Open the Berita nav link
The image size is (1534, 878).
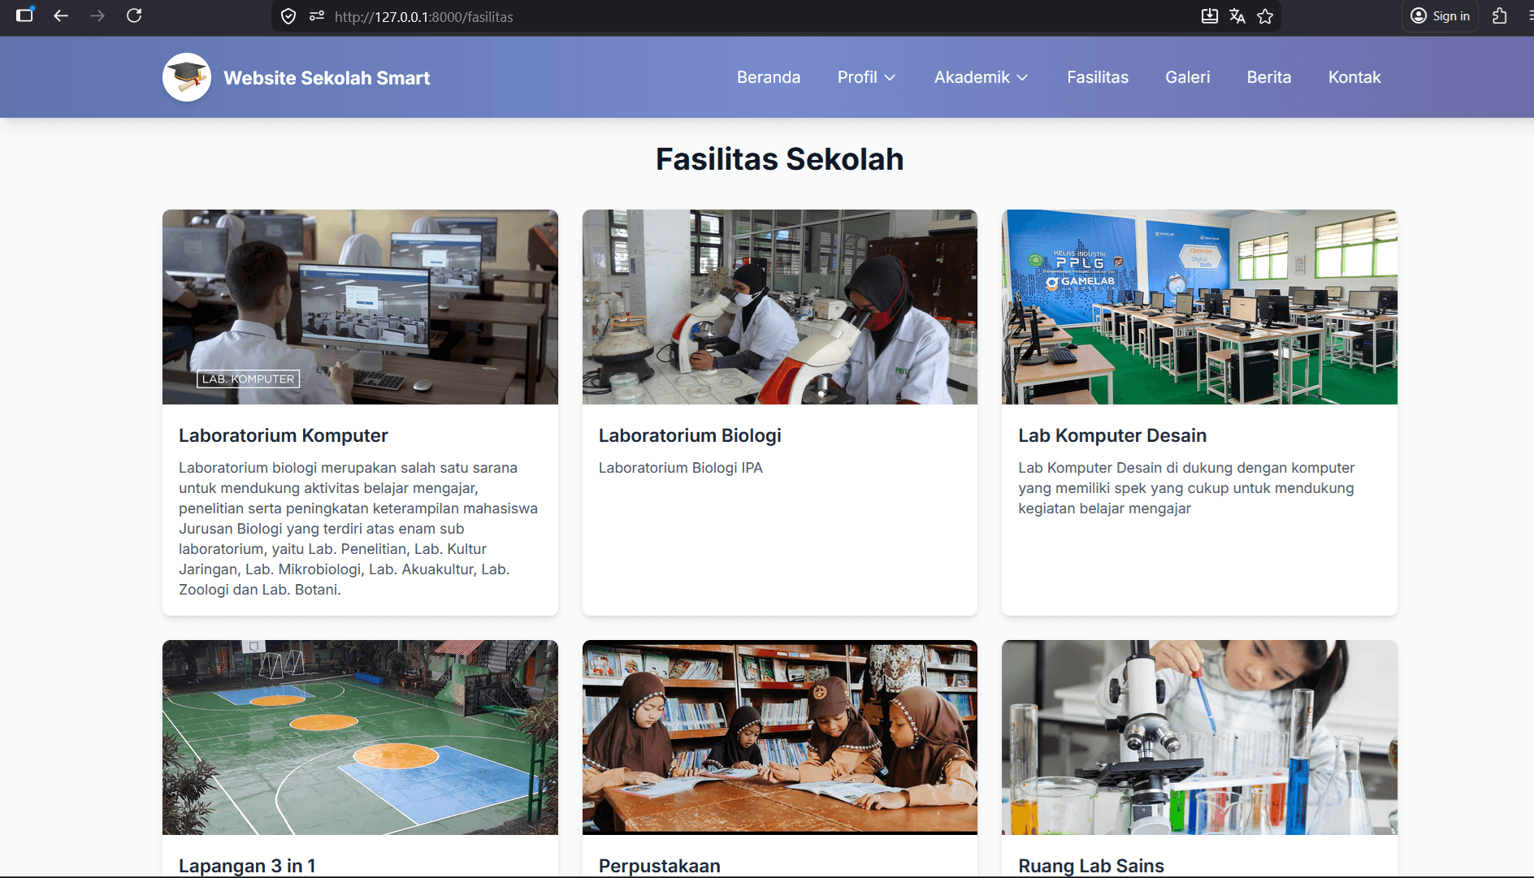(1269, 77)
